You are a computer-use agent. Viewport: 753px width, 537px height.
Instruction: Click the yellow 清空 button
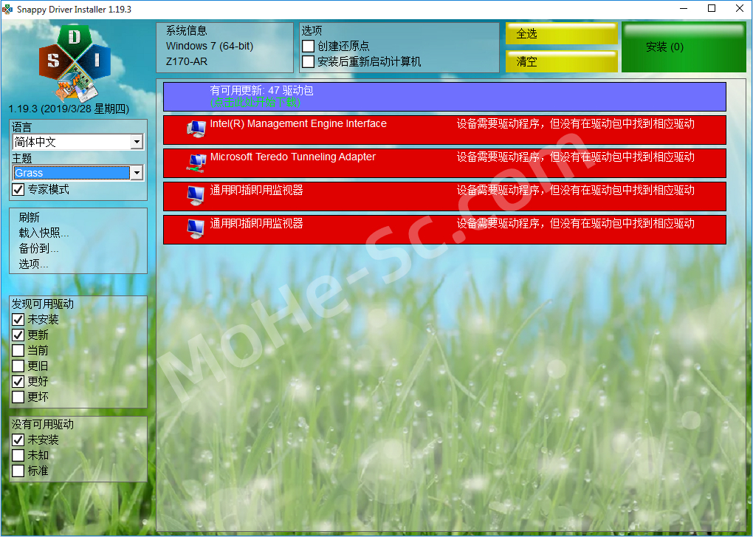pyautogui.click(x=561, y=61)
